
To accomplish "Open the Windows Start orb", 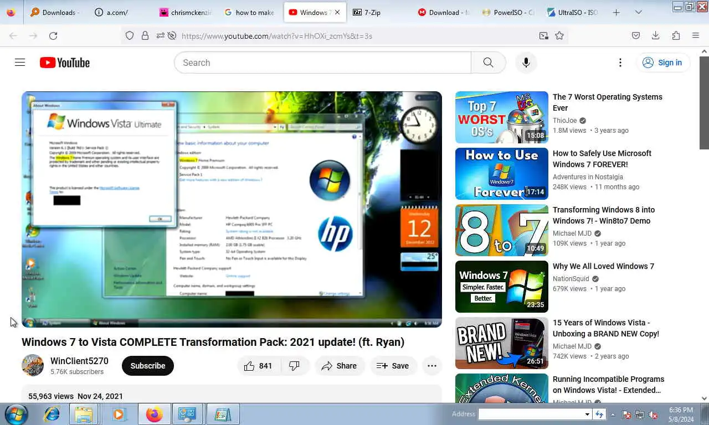I will pyautogui.click(x=16, y=414).
